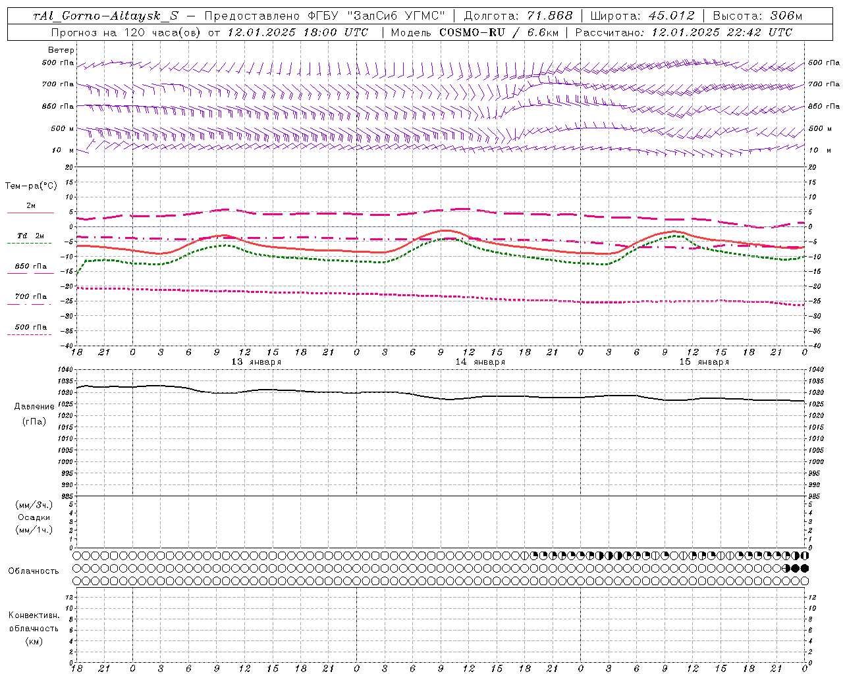Click the Ветер panel label
The image size is (843, 674).
tap(61, 50)
